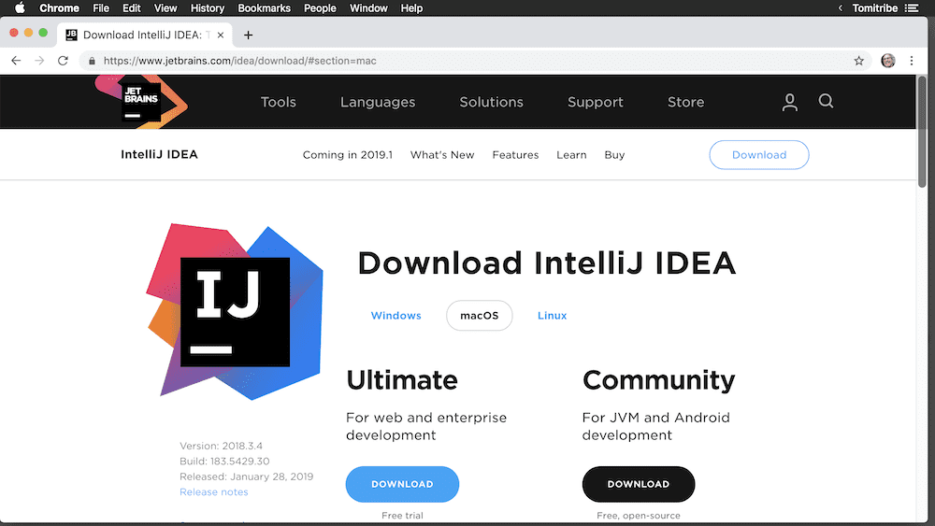This screenshot has height=526, width=935.
Task: Click the Community heading
Action: point(659,380)
